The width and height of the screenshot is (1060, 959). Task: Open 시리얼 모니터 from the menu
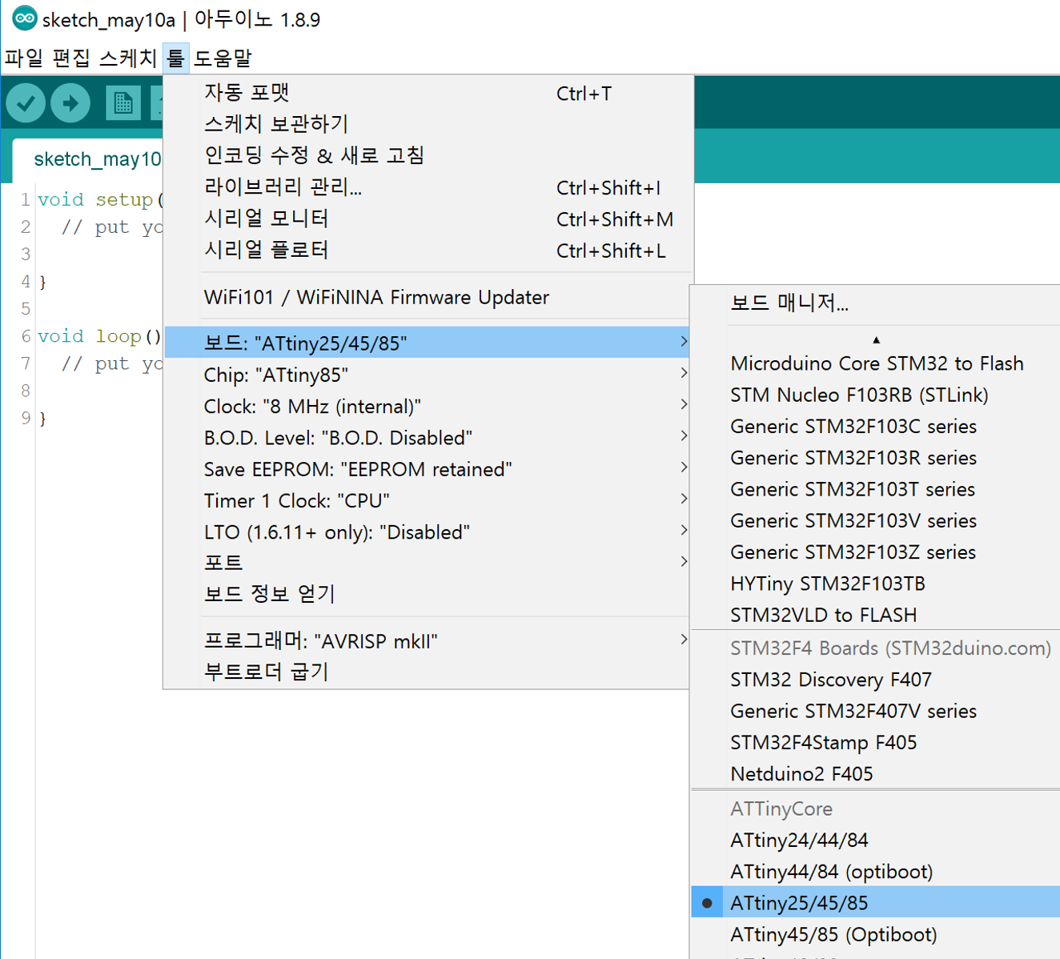(428, 219)
